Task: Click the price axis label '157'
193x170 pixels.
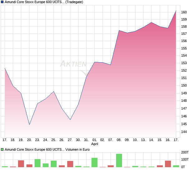Action: [x=184, y=34]
